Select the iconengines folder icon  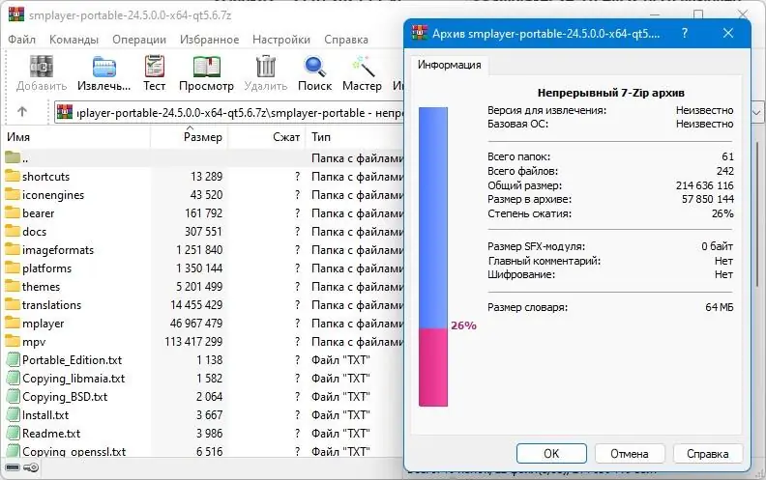(x=13, y=195)
